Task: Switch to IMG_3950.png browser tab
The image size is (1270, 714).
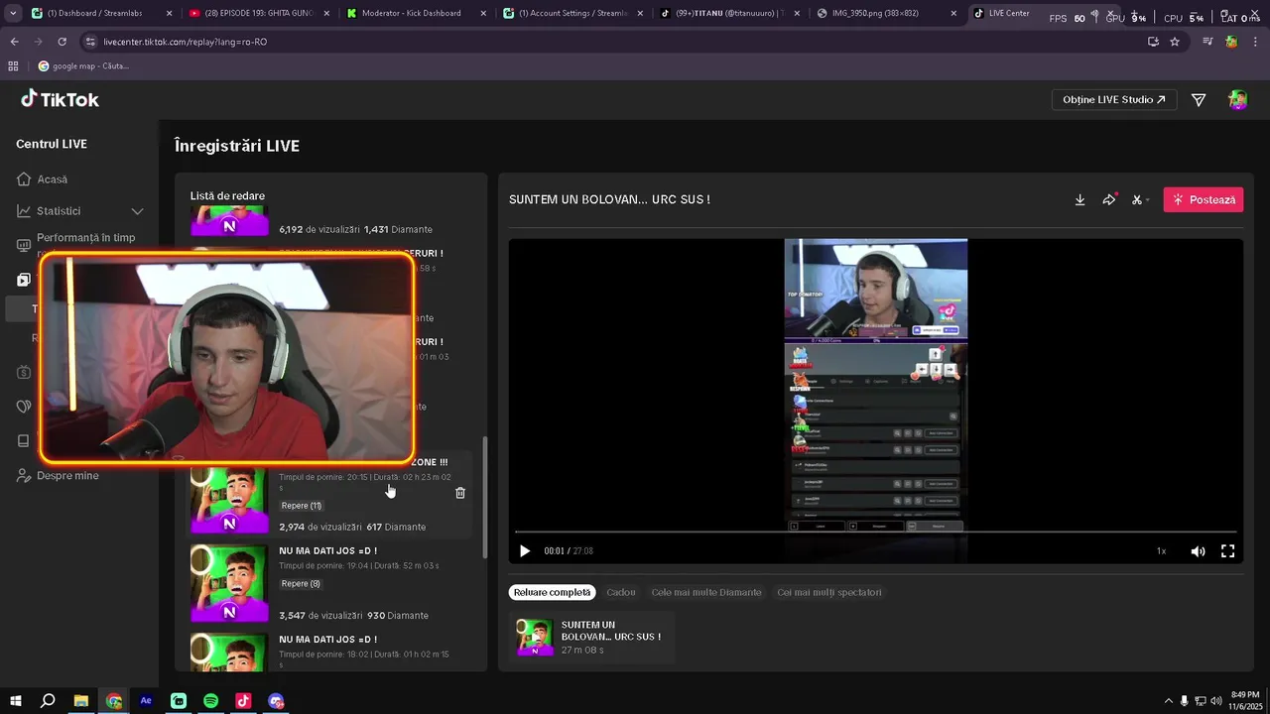Action: click(888, 14)
